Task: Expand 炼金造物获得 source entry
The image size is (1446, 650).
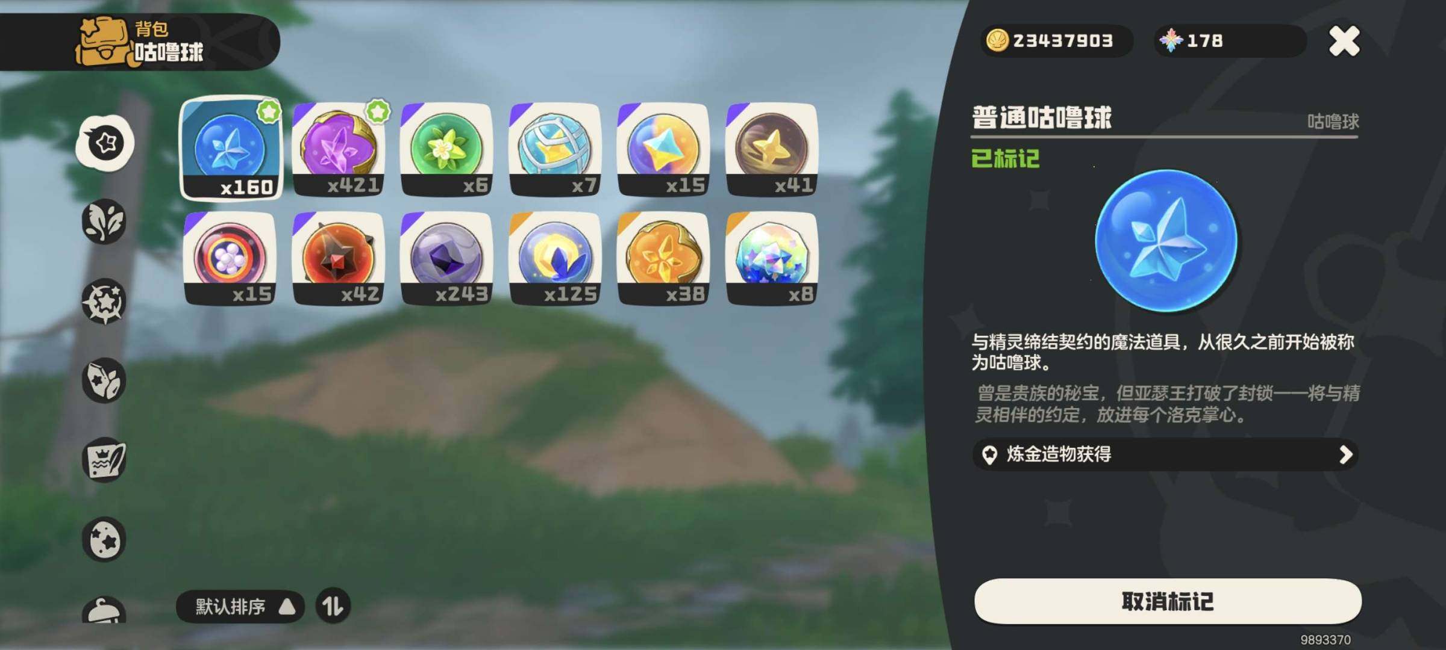Action: pos(1165,454)
